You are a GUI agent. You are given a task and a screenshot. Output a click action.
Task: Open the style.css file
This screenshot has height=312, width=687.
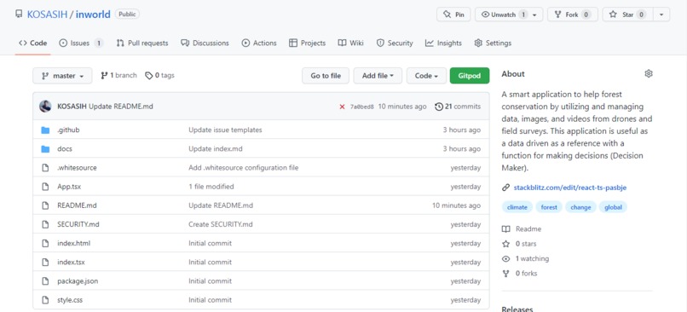point(71,300)
